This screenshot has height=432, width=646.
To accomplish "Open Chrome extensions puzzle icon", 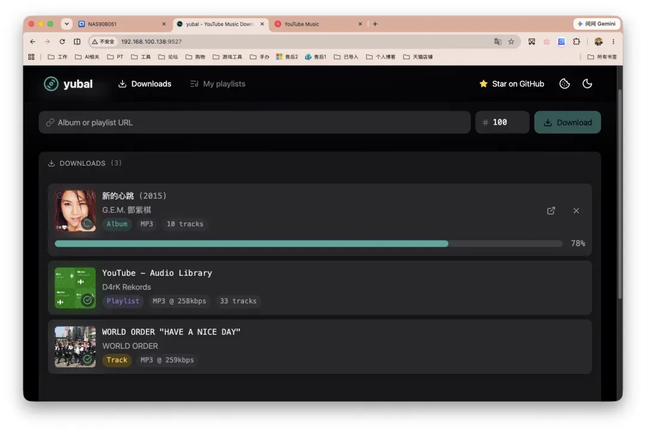I will coord(577,42).
